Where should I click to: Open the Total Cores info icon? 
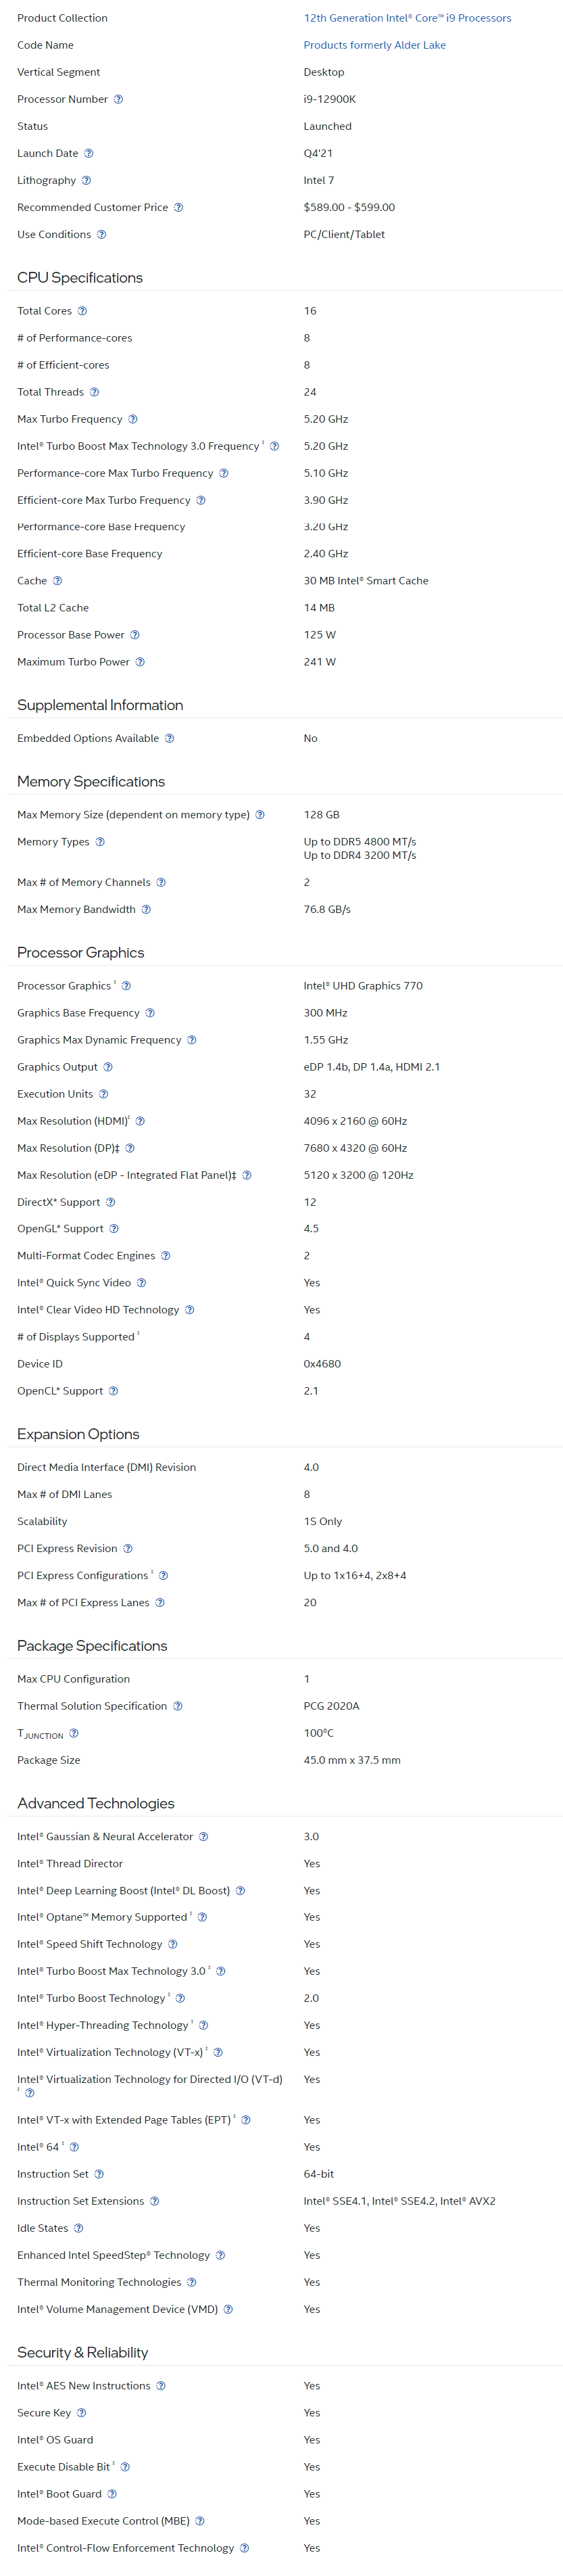pyautogui.click(x=82, y=311)
